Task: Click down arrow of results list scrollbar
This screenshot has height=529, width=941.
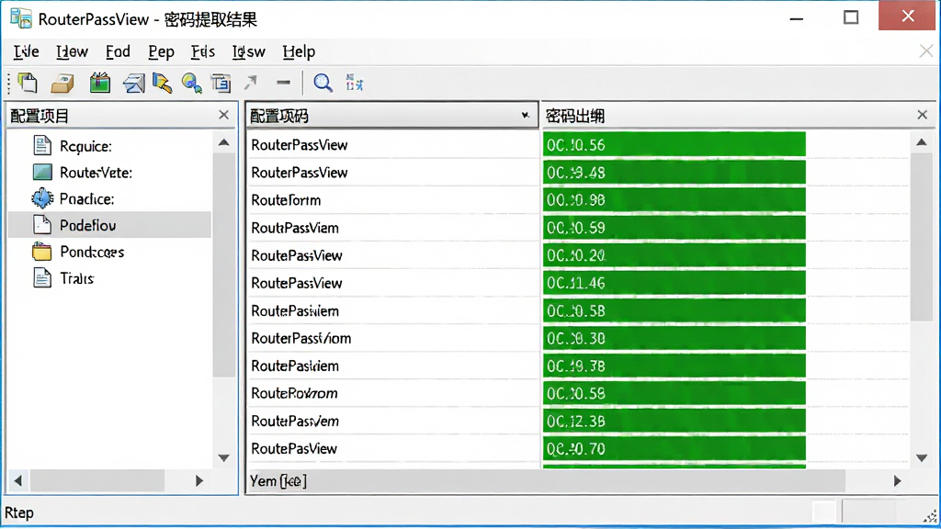Action: pos(921,458)
